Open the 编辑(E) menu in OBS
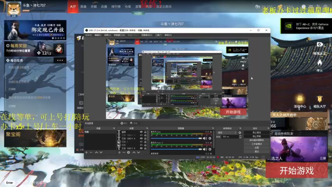The height and width of the screenshot is (187, 332). coord(98,35)
